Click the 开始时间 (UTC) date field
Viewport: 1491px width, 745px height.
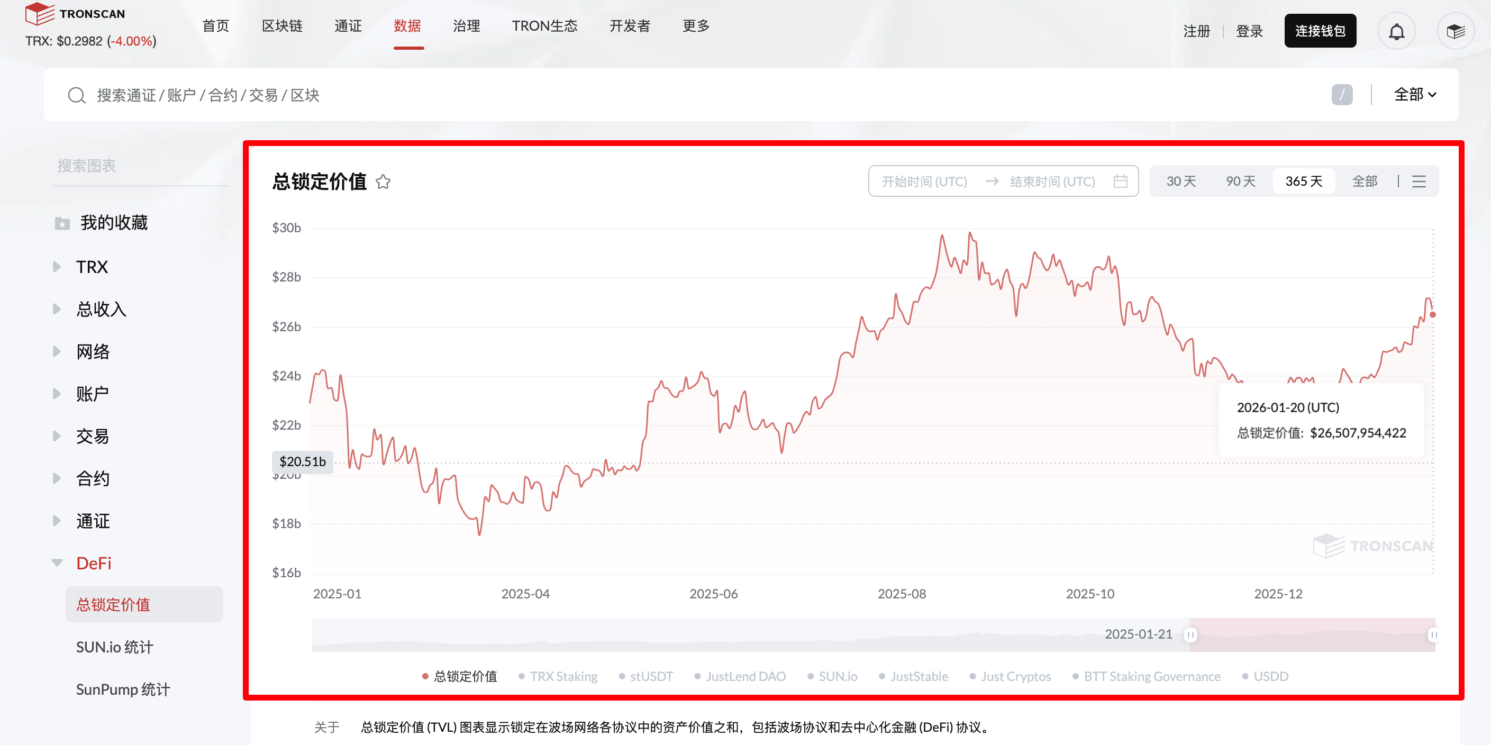click(x=924, y=182)
